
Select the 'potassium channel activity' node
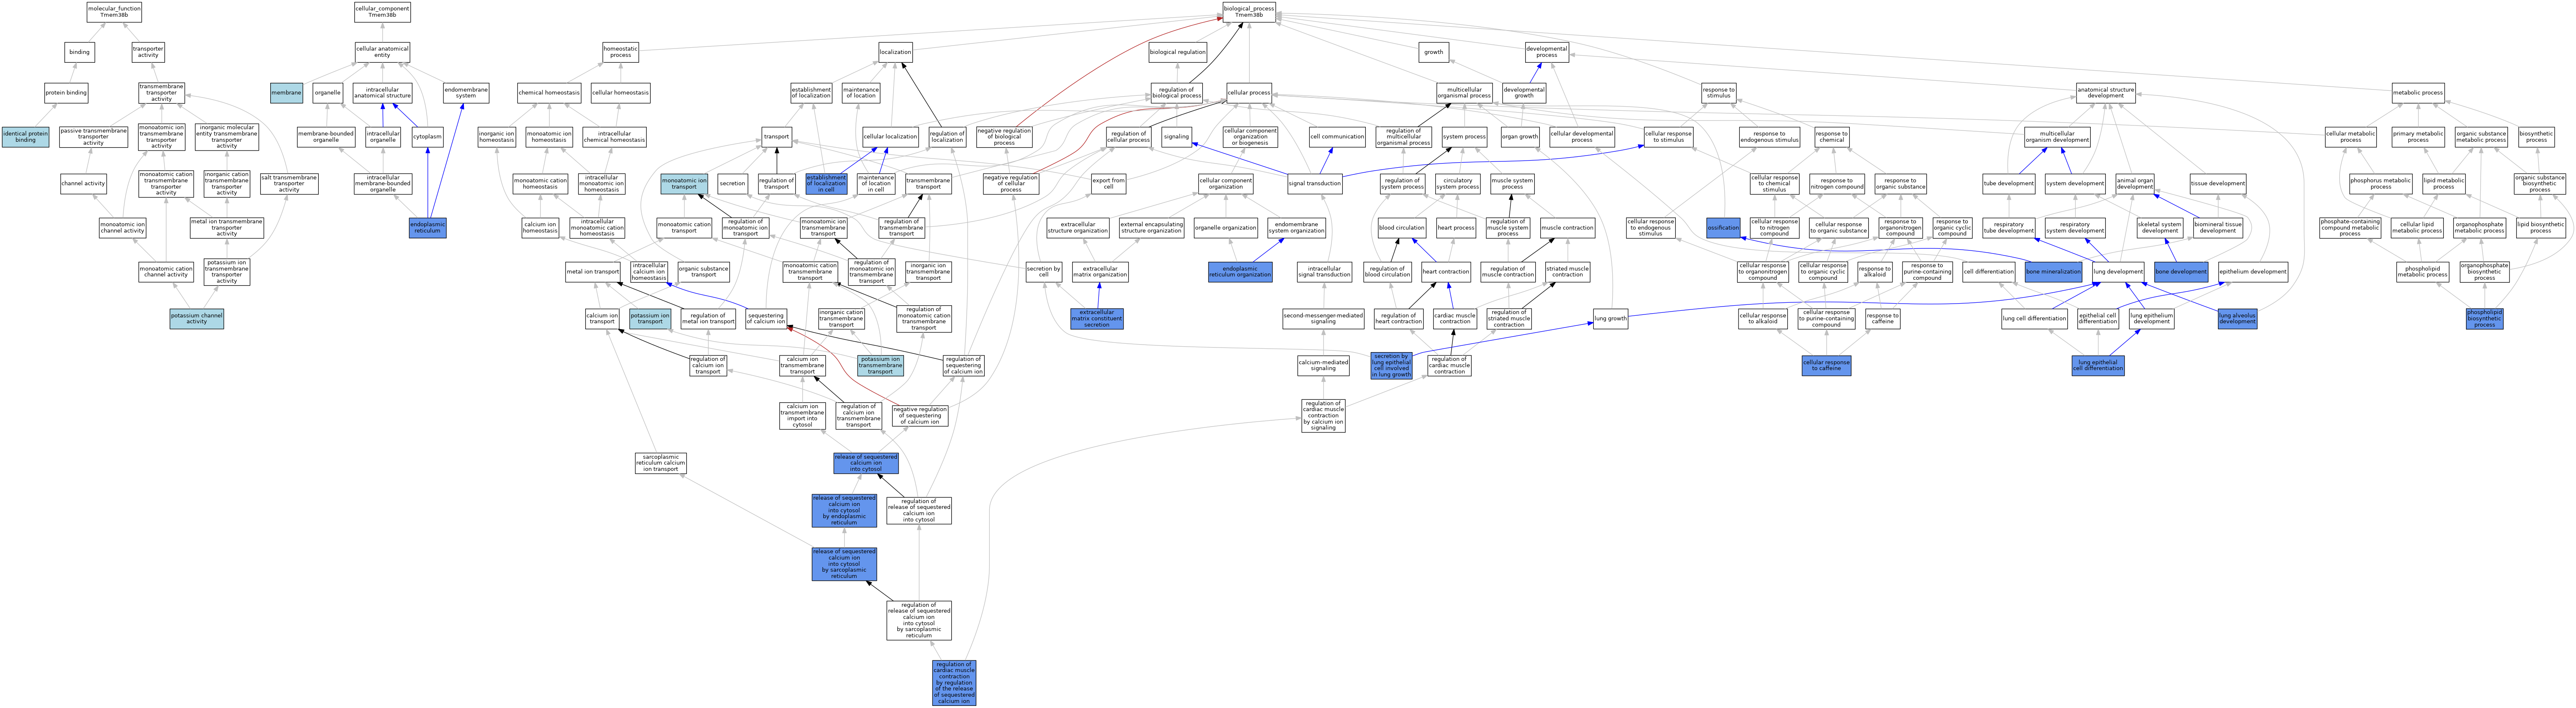tap(196, 319)
